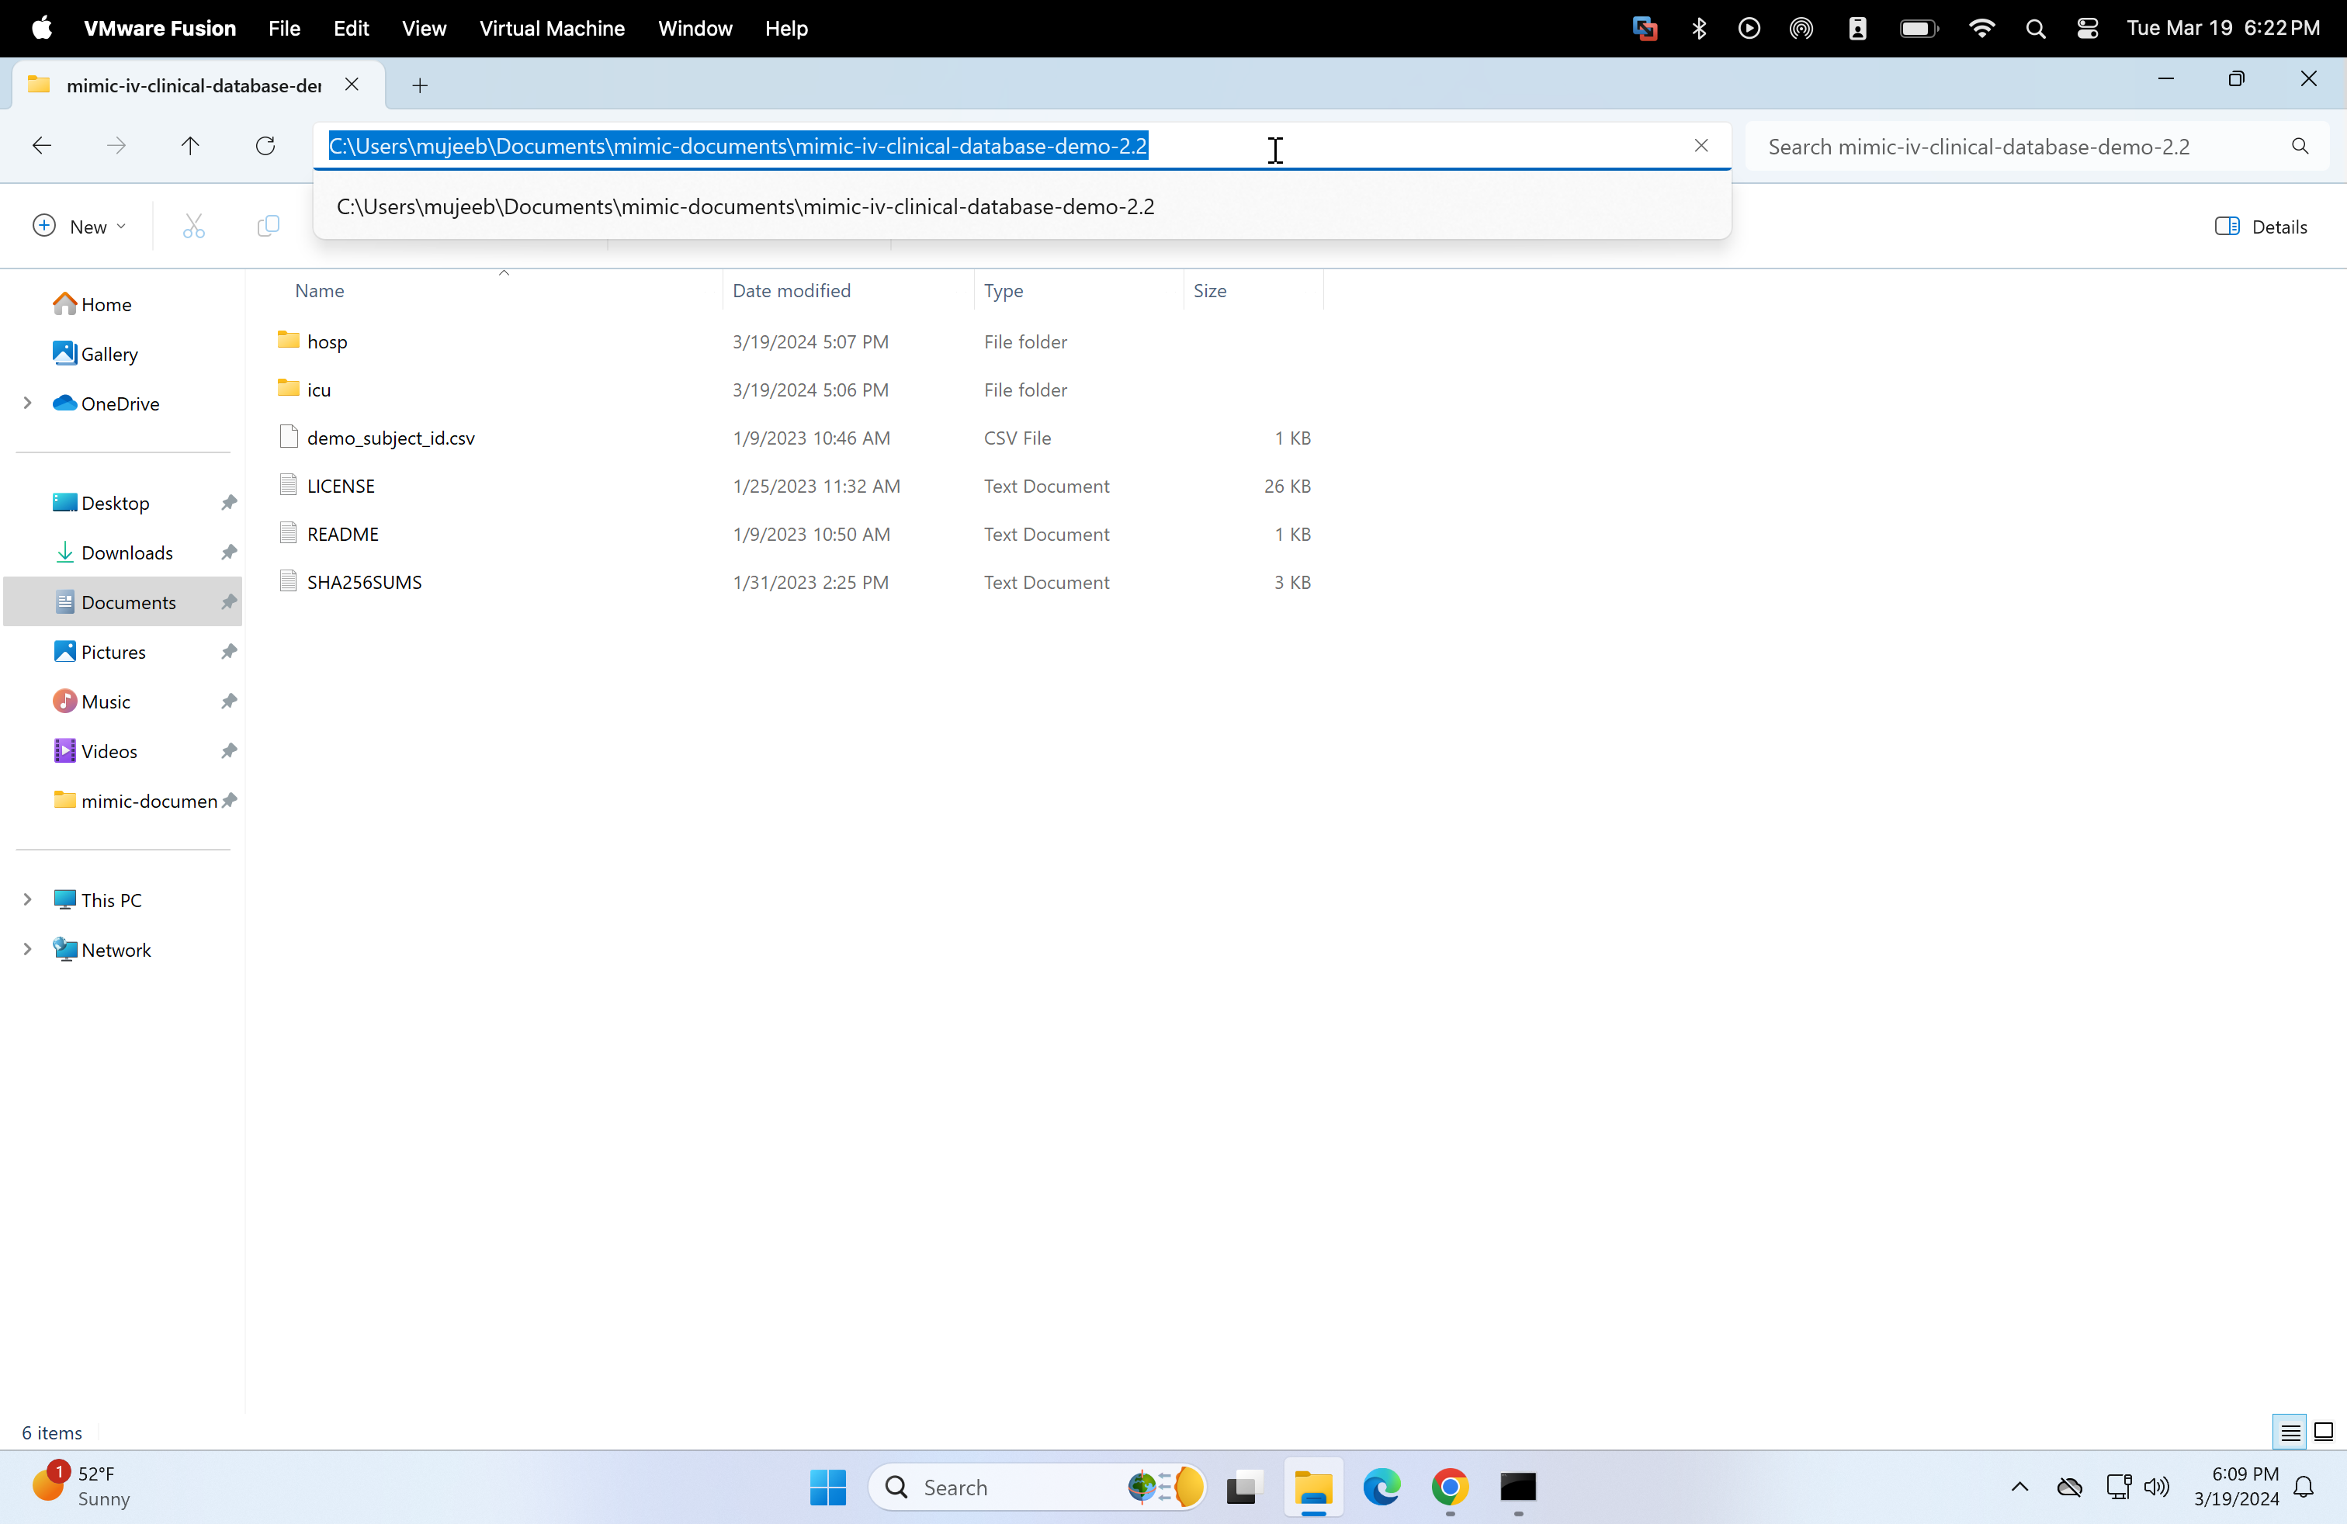Sort by the Date modified column header
The height and width of the screenshot is (1524, 2347).
pyautogui.click(x=791, y=291)
